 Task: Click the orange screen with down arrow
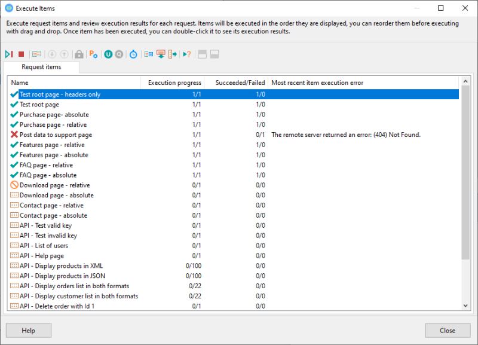161,54
